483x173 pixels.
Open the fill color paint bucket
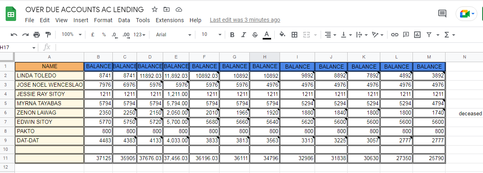[x=282, y=35]
